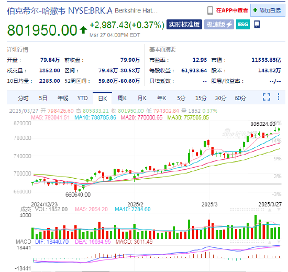Screen dimensions: 288x272
Task: Click the 伯克希尔-哈撒韦 NYSE:BRK.A title
Action: point(59,10)
